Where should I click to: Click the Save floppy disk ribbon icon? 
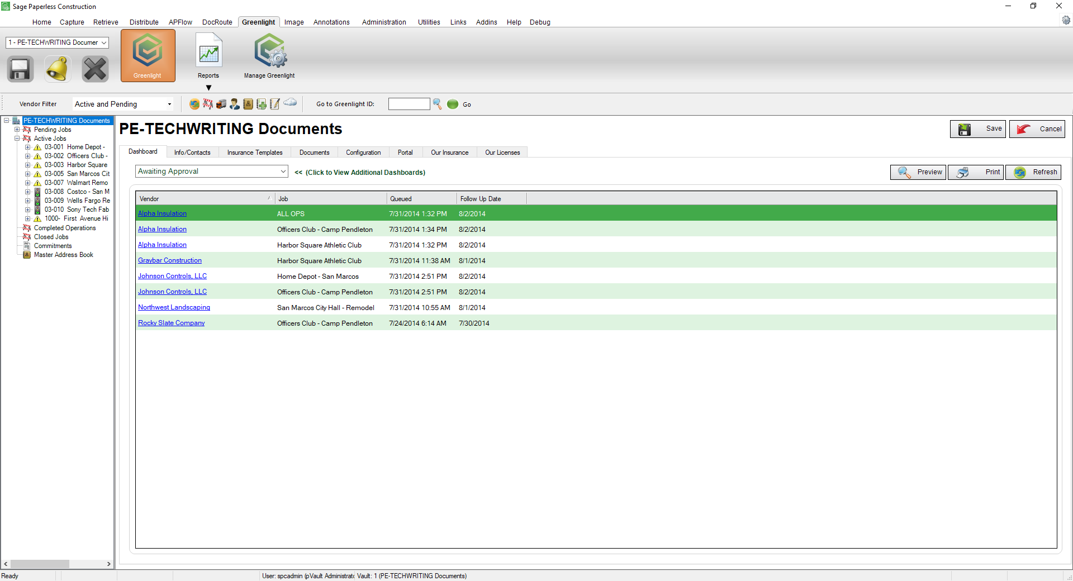(20, 69)
